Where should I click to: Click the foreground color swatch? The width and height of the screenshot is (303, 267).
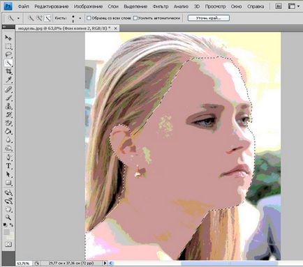click(x=6, y=232)
